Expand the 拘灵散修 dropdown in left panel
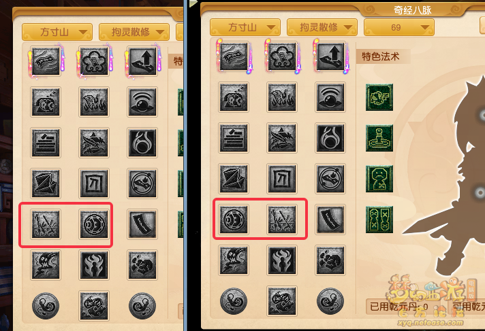 point(134,32)
